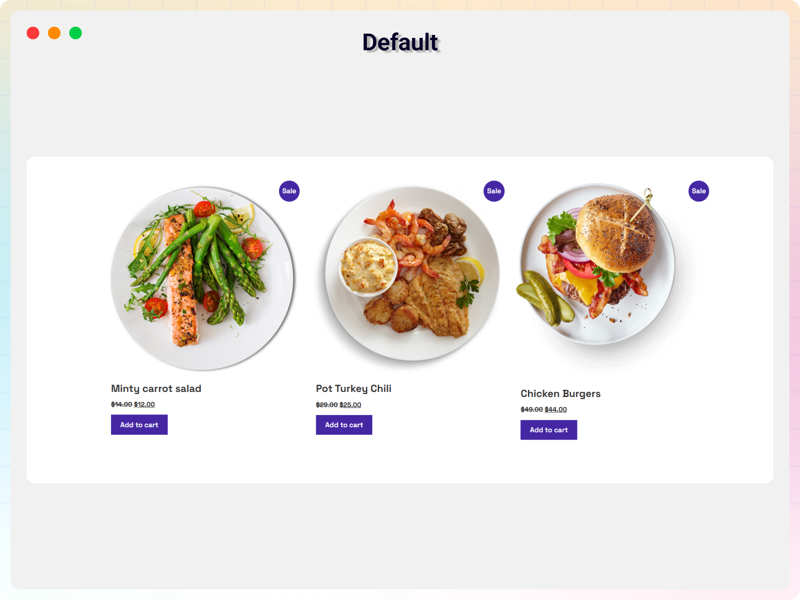
Task: Click the Sale badge on Minty carrot salad
Action: (x=289, y=191)
